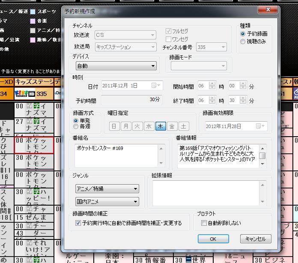Select the 00 ポケットモンスター program highlighted in red

[34, 145]
